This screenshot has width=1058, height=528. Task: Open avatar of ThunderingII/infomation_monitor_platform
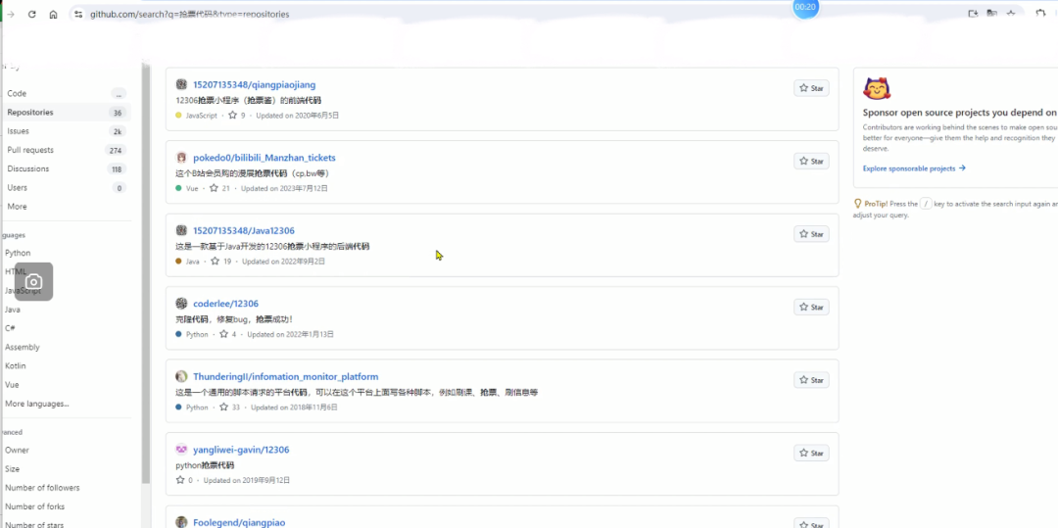pyautogui.click(x=181, y=376)
